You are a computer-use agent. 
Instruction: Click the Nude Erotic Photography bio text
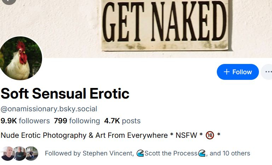pos(84,135)
